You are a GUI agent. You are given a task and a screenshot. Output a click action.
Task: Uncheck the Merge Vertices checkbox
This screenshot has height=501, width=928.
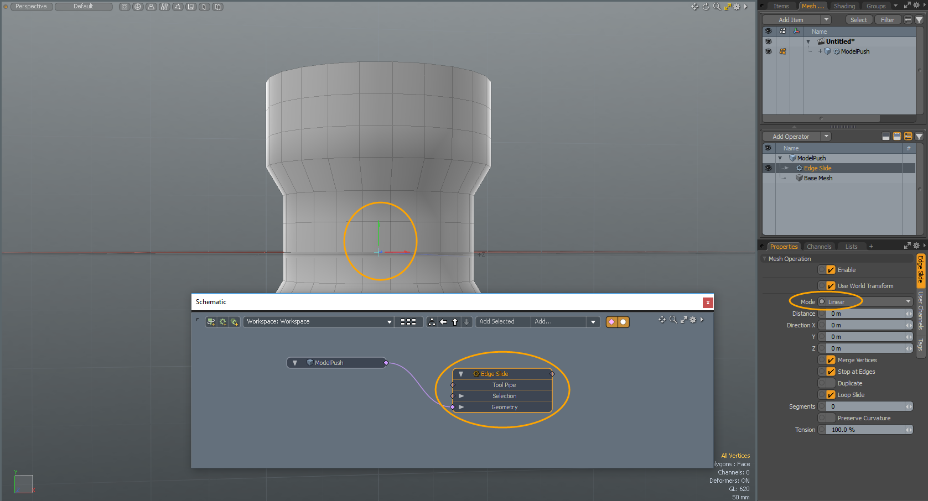point(831,360)
